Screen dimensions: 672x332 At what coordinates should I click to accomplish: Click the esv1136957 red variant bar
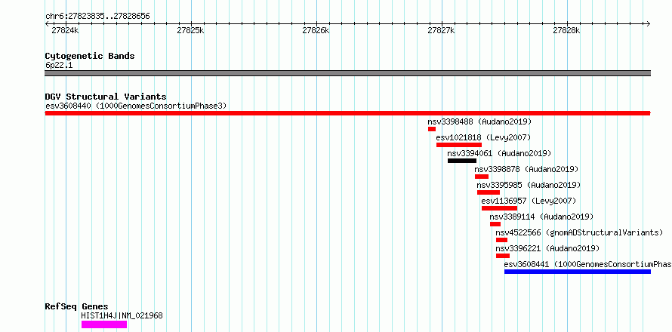pos(499,208)
